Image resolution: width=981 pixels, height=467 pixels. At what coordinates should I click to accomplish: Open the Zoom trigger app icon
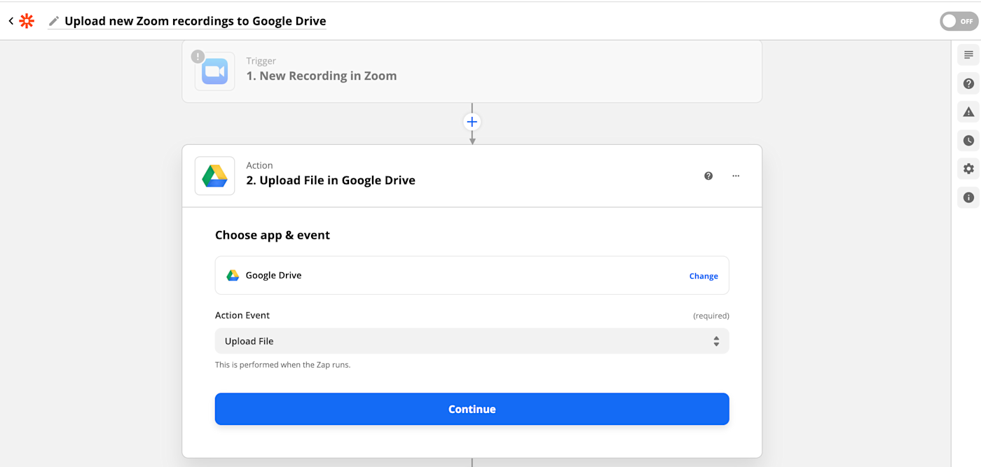tap(214, 71)
